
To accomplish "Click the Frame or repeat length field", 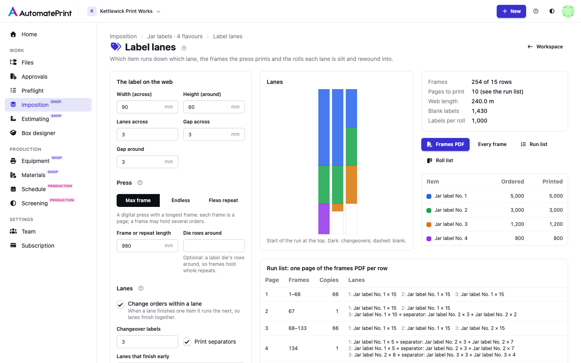I will tap(147, 246).
